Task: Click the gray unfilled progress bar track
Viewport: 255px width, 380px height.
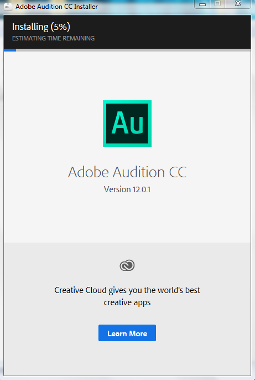Action: pyautogui.click(x=133, y=50)
